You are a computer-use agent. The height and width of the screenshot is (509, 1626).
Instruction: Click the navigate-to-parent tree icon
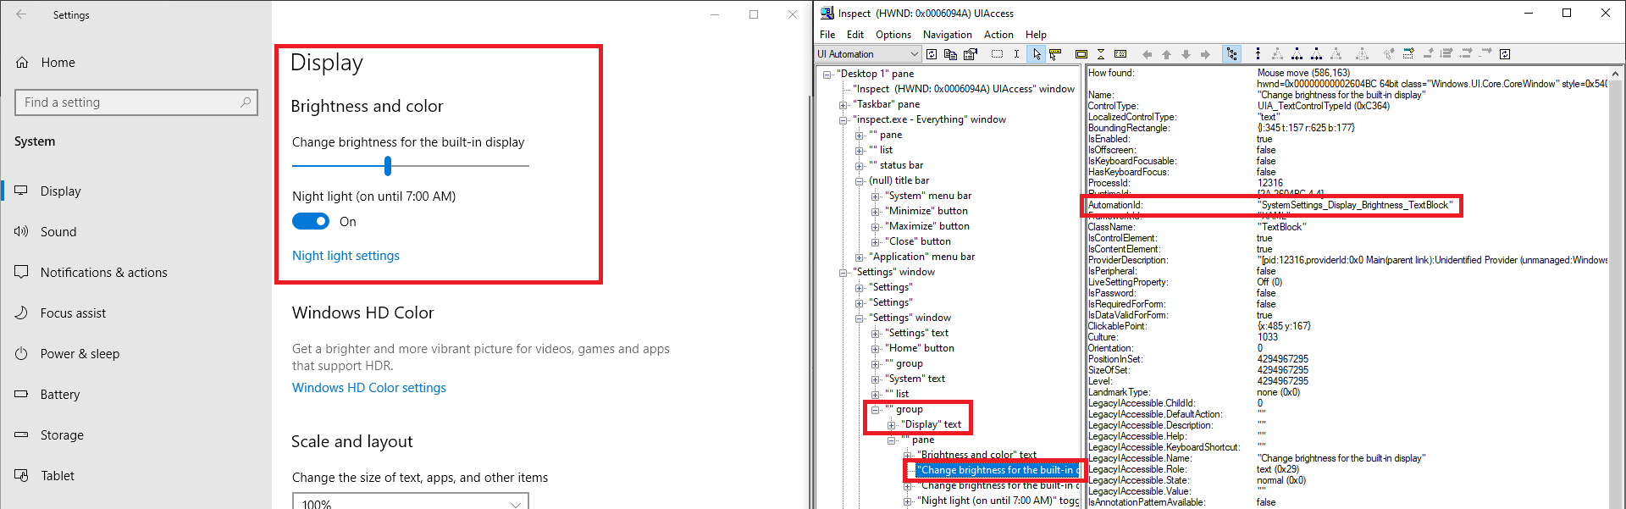point(1258,54)
